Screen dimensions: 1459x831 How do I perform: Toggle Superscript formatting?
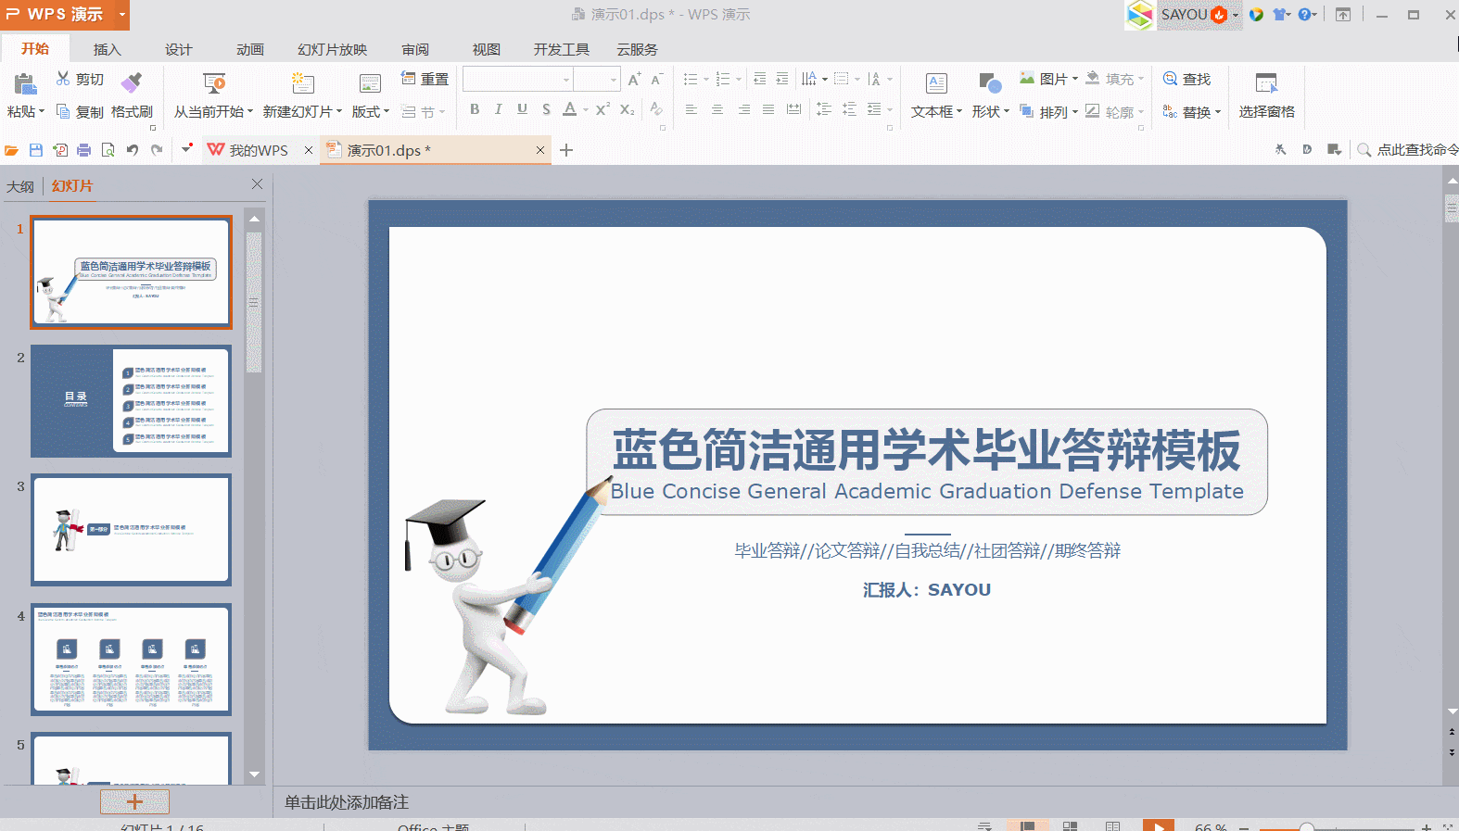click(603, 109)
